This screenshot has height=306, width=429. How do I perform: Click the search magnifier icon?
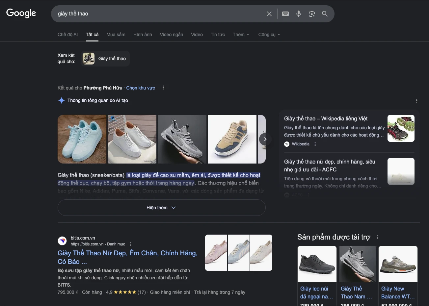(325, 13)
